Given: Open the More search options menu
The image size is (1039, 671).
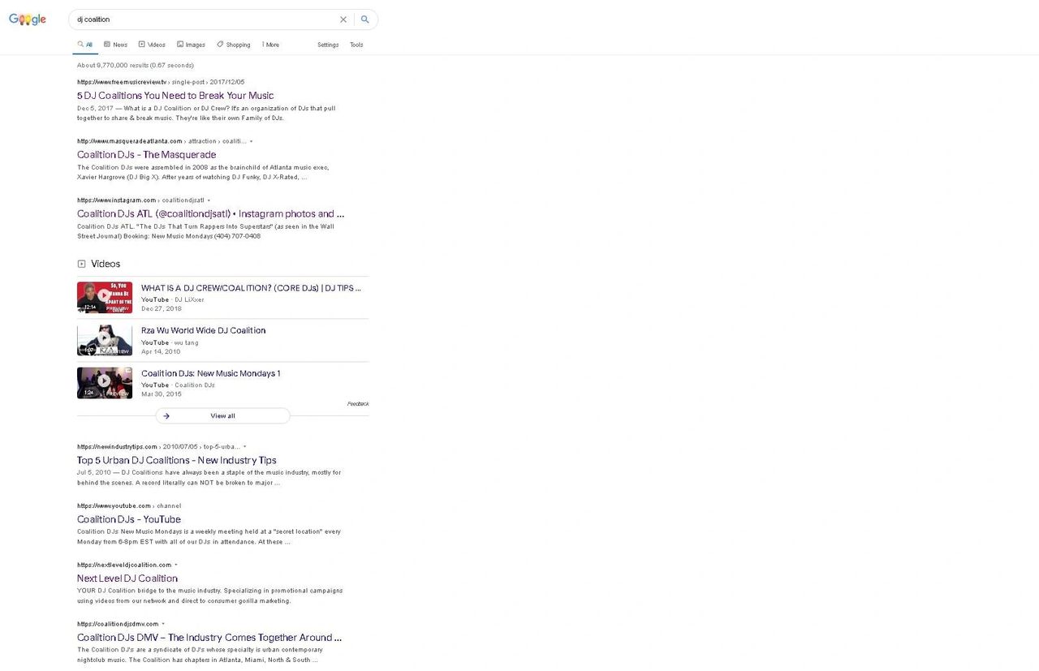Looking at the screenshot, I should point(270,45).
